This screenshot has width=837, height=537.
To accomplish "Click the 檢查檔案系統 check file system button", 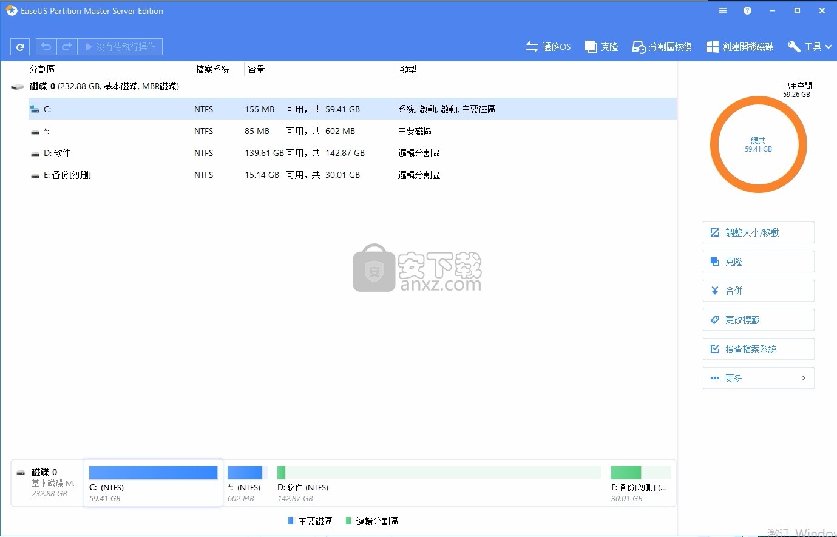I will (x=758, y=349).
